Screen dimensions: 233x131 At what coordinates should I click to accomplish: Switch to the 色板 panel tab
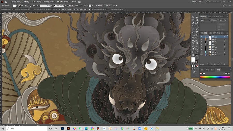click(213, 70)
